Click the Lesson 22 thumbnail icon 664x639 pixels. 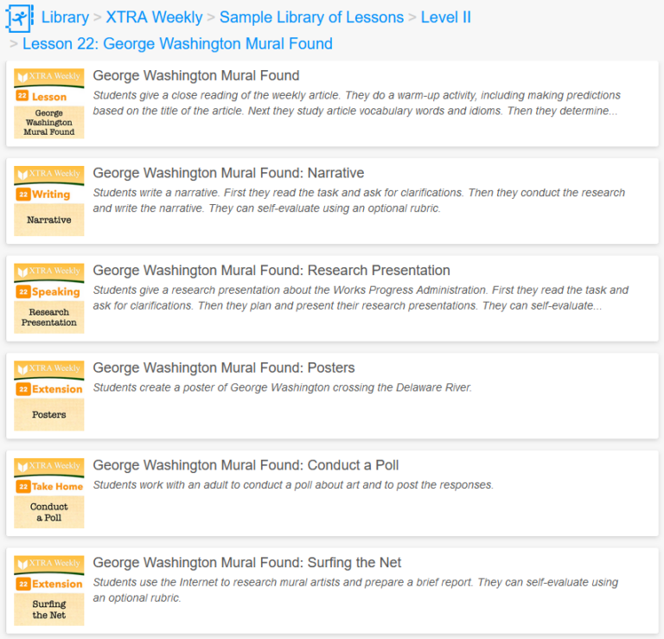click(x=49, y=104)
